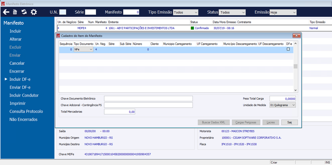Screen dimensions: 332x165
Task: Click the 30/07/19 - 08:16 emission date
Action: (x=224, y=28)
